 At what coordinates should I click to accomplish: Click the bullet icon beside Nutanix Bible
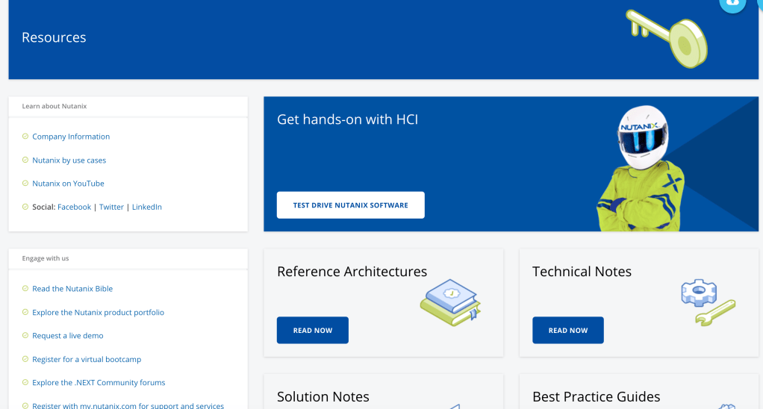click(x=25, y=289)
